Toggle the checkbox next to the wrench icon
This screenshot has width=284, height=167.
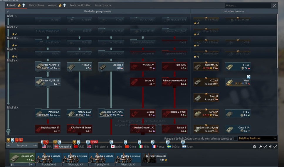[x=265, y=146]
